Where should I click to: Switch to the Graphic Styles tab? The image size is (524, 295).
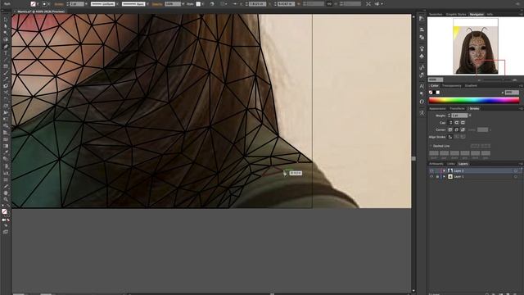pos(456,15)
